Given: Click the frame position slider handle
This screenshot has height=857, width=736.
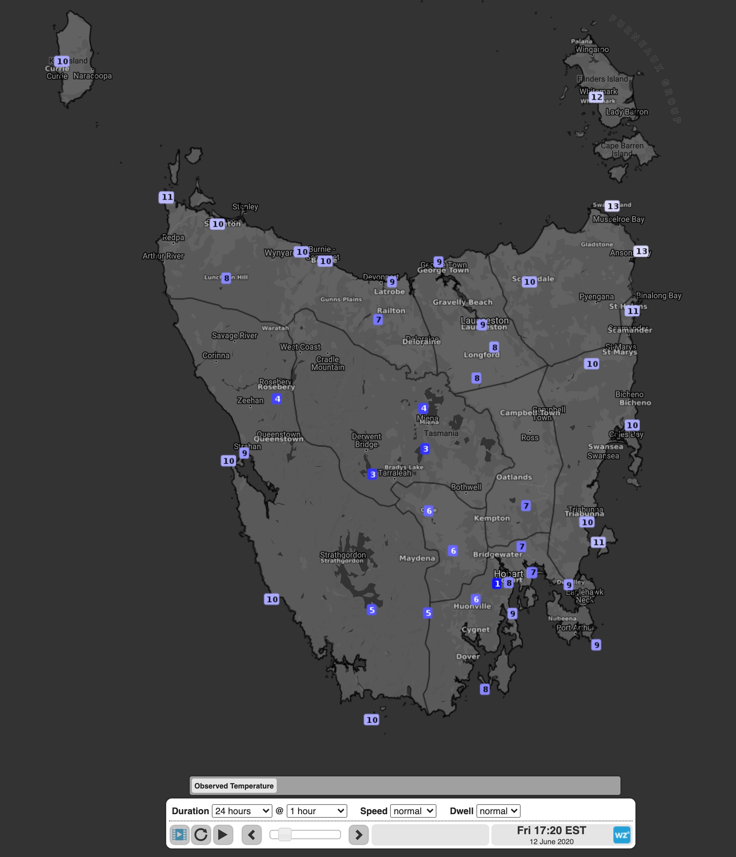Looking at the screenshot, I should pos(285,834).
